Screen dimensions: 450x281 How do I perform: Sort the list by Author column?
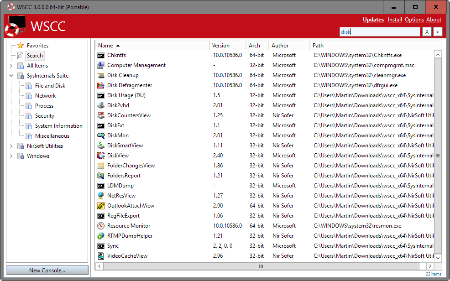coord(289,46)
